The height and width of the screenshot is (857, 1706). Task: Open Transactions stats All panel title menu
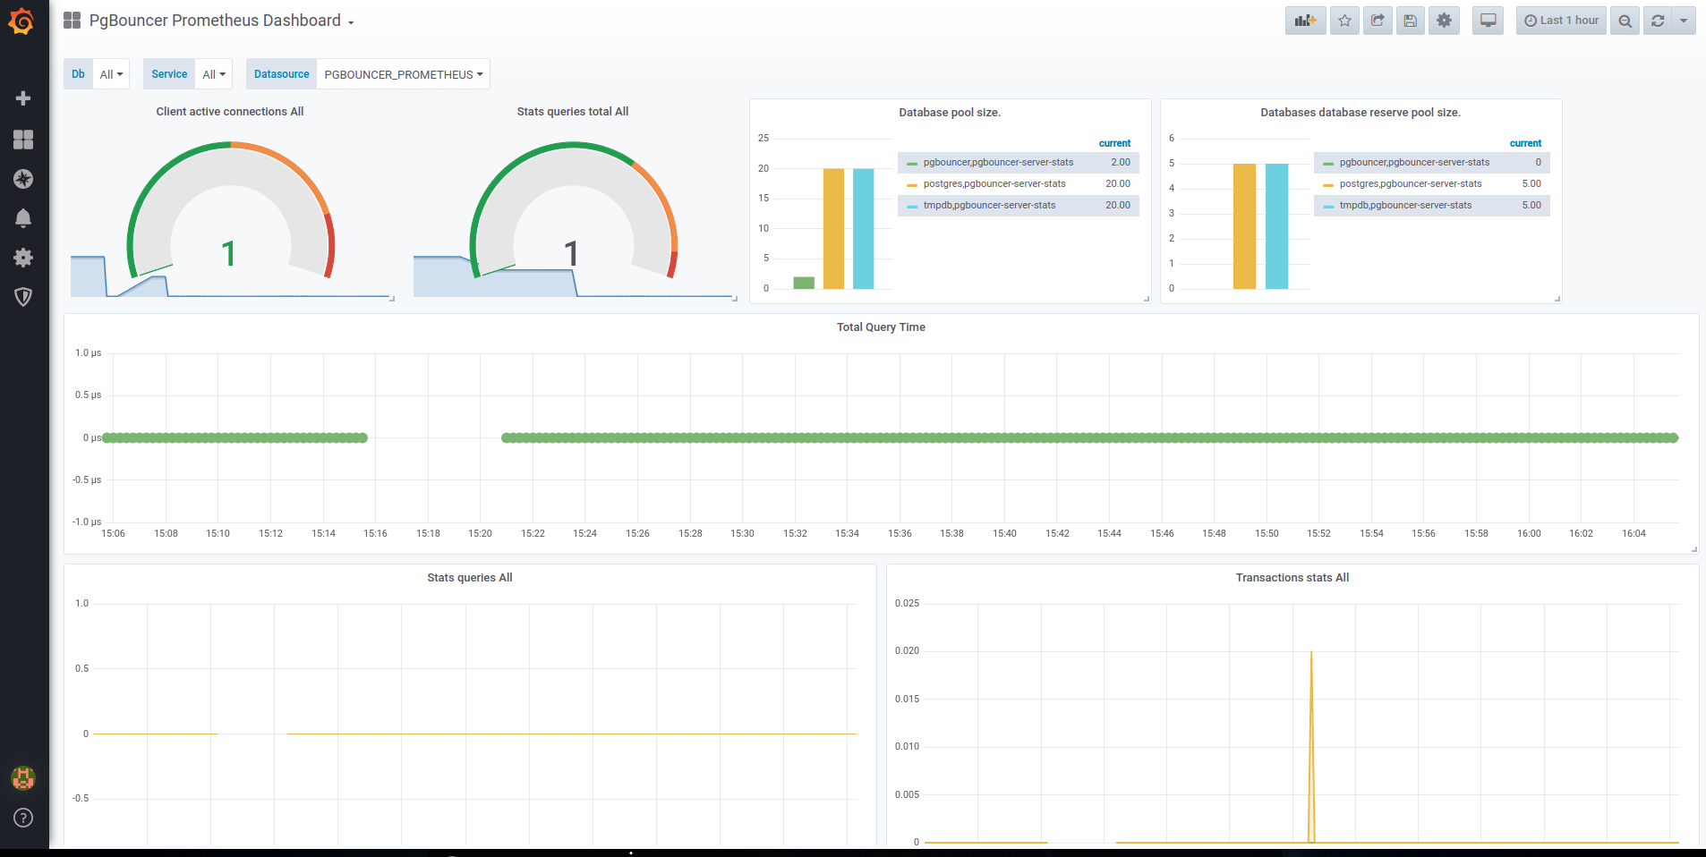[1292, 578]
